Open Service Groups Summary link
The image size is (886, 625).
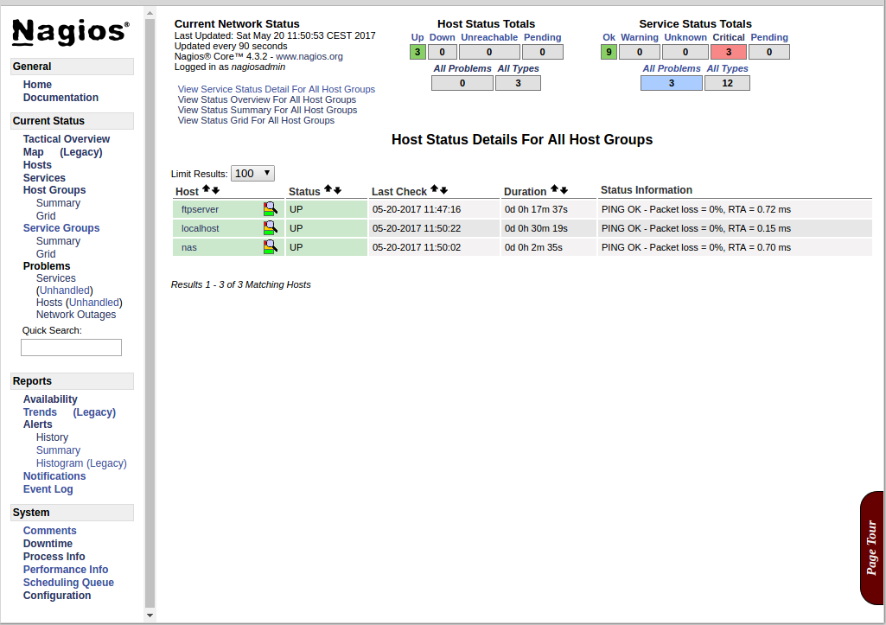pyautogui.click(x=58, y=240)
